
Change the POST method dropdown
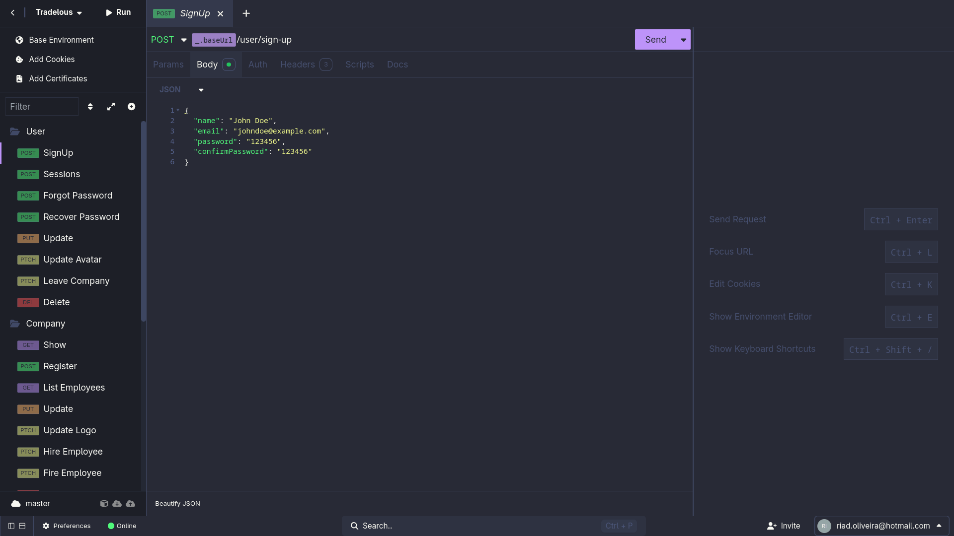169,40
